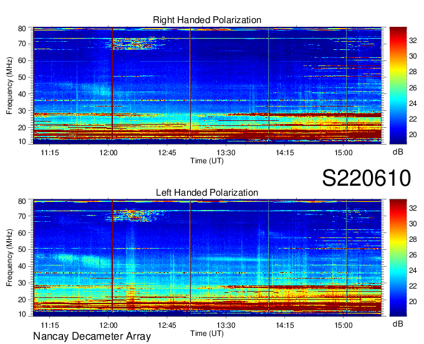Click the Left Handed Polarization color scale bar
Screen dimensions: 424x344
click(x=398, y=257)
